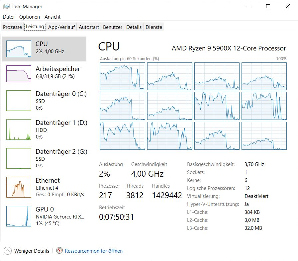Viewport: 298px width, 261px height.
Task: Open the Arbeitsspeicher memory graph
Action: pyautogui.click(x=19, y=73)
